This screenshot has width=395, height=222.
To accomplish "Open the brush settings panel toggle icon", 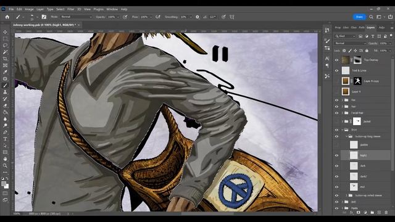I will [x=44, y=17].
